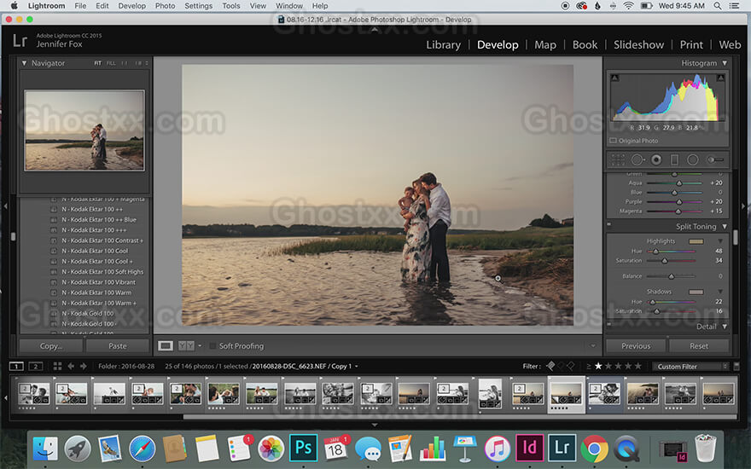Toggle highlight clipping indicator in Histogram
The image size is (751, 469).
720,78
